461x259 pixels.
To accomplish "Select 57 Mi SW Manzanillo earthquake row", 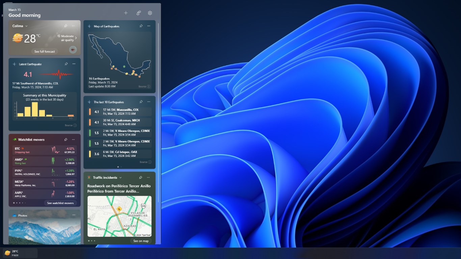I will point(119,112).
